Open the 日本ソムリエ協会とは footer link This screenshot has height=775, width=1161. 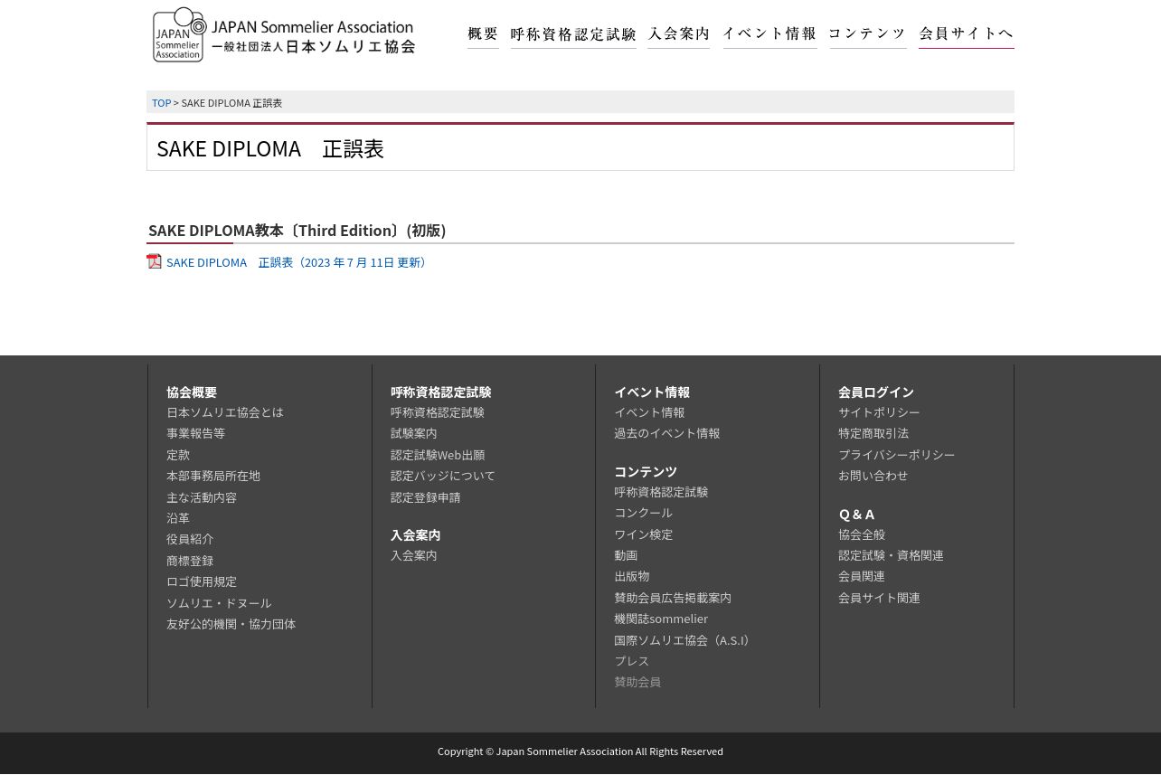click(225, 412)
